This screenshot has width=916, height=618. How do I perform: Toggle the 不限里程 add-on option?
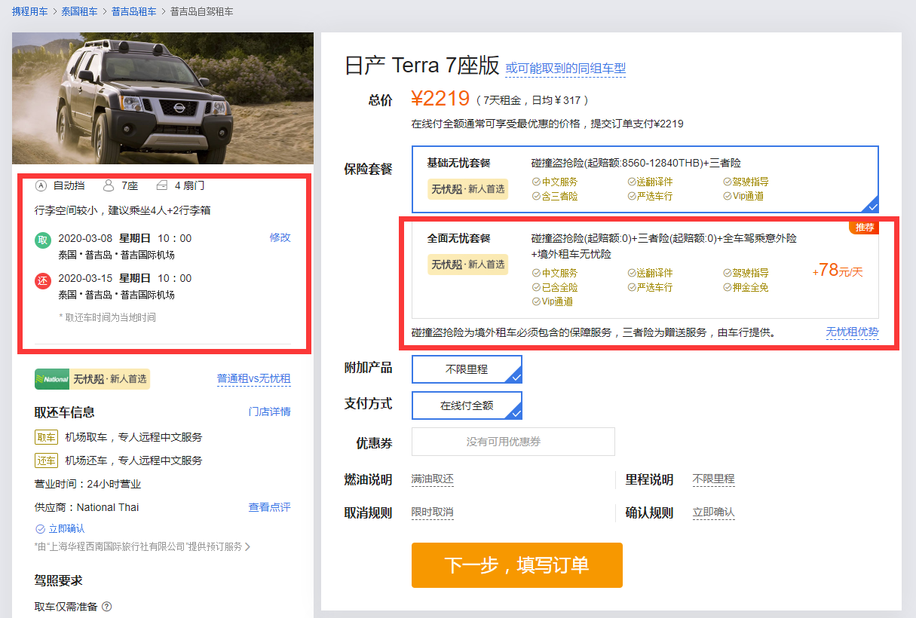[x=467, y=369]
